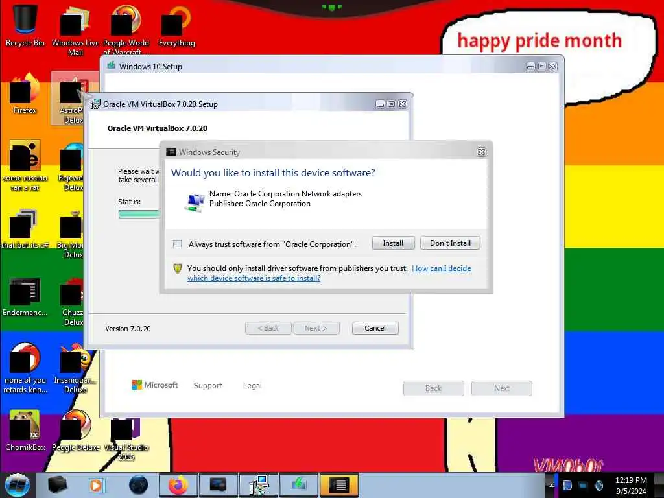Image resolution: width=664 pixels, height=498 pixels.
Task: Open the Windows Start menu orb
Action: pos(18,485)
